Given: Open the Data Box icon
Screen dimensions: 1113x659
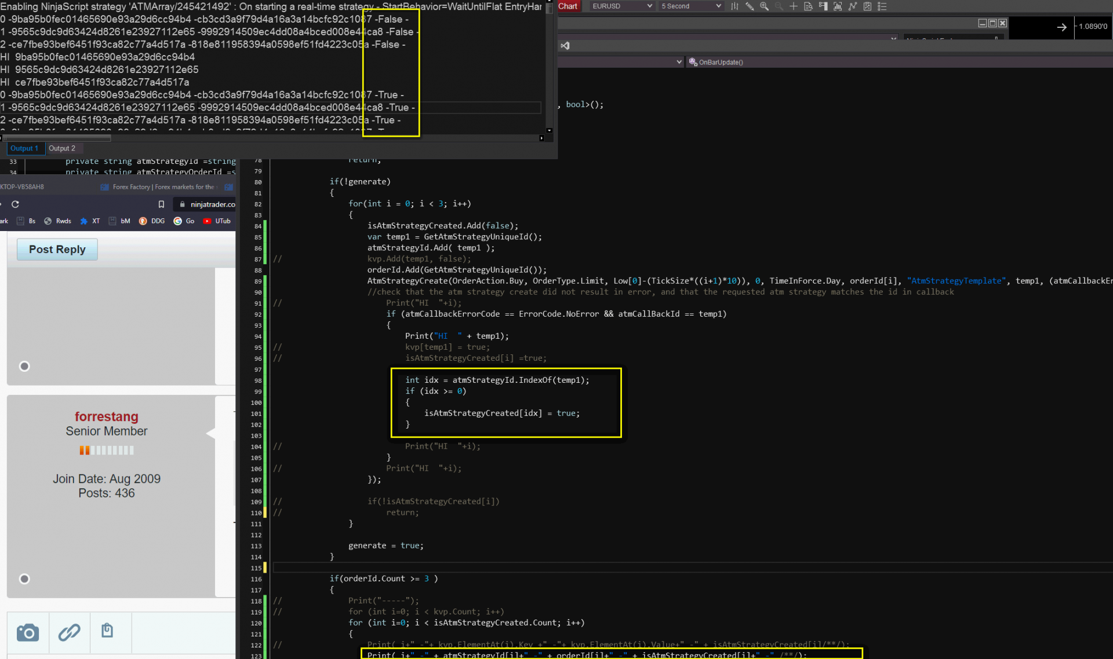Looking at the screenshot, I should pos(809,6).
